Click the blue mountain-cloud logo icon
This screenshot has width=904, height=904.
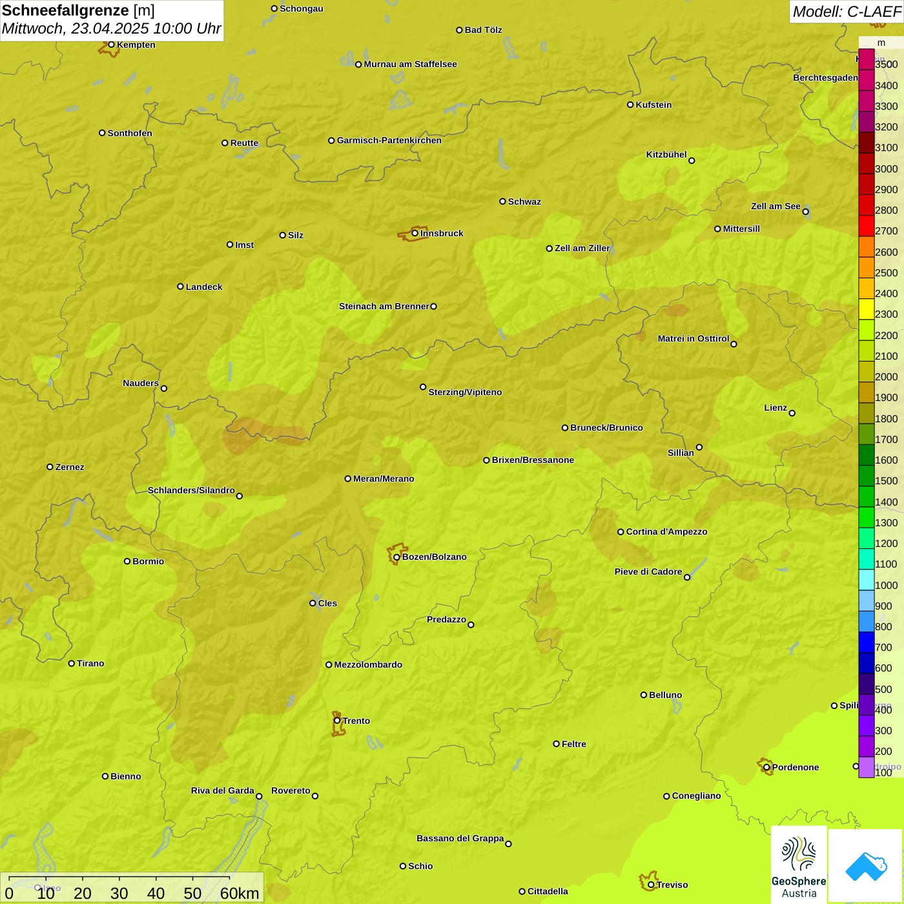(x=866, y=866)
